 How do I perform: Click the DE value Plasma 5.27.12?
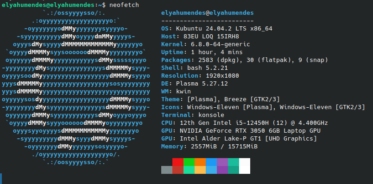202,84
